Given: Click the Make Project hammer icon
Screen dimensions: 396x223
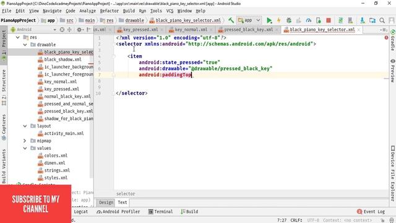Looking at the screenshot, I should click(231, 20).
